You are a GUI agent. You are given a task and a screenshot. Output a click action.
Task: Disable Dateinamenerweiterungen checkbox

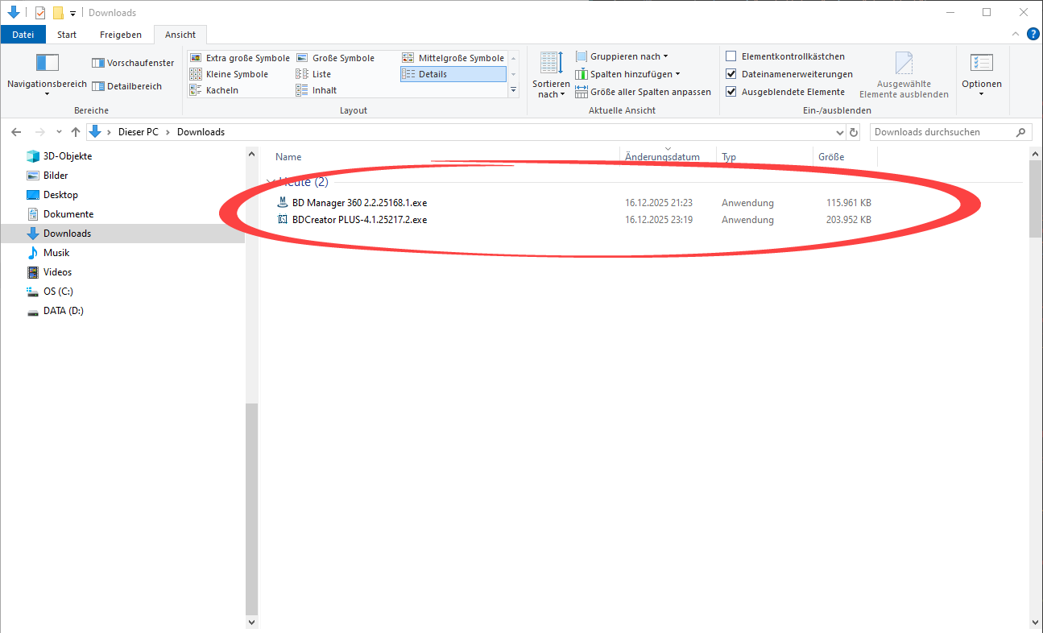pos(731,73)
